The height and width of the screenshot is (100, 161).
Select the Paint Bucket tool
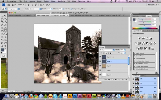pyautogui.click(x=5, y=30)
